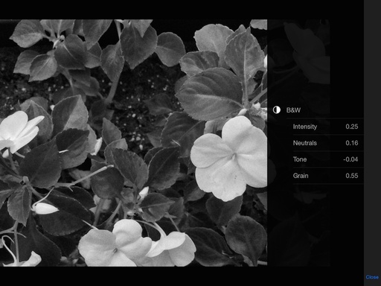The height and width of the screenshot is (286, 381).
Task: Select the Grain adjustment row
Action: point(328,176)
